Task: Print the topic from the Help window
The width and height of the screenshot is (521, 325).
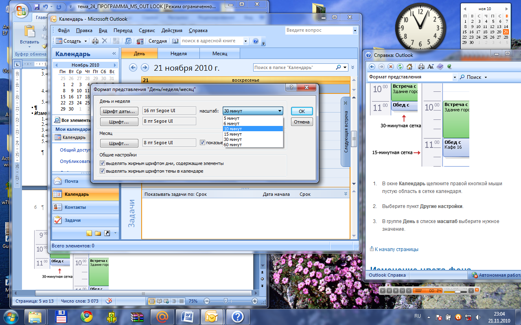Action: (x=421, y=66)
